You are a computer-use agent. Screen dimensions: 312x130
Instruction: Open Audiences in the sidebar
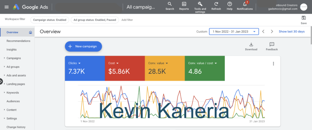point(13,101)
